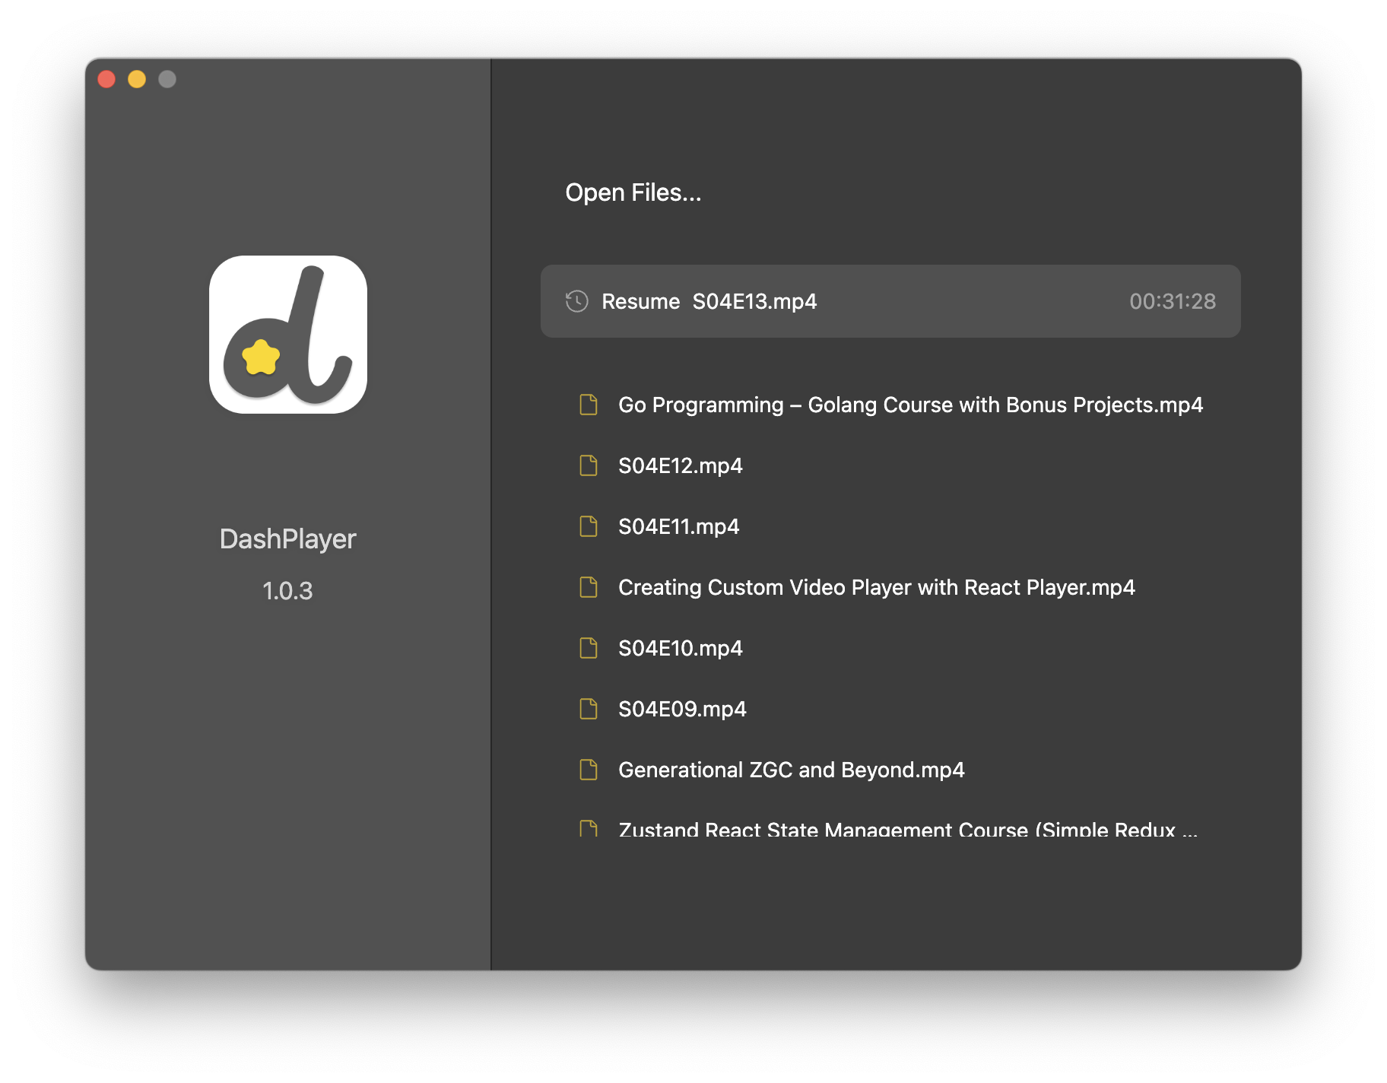
Task: Click the document icon next to Go Programming course
Action: 589,405
